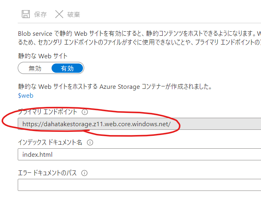This screenshot has width=261, height=213.
Task: Click the 破棄 button label
Action: (x=74, y=14)
